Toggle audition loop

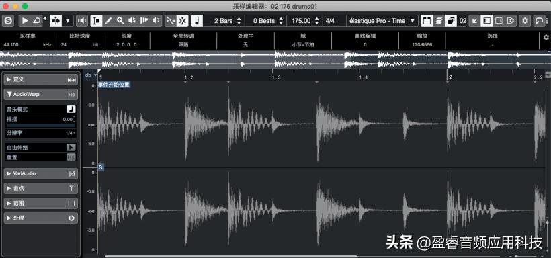point(36,21)
